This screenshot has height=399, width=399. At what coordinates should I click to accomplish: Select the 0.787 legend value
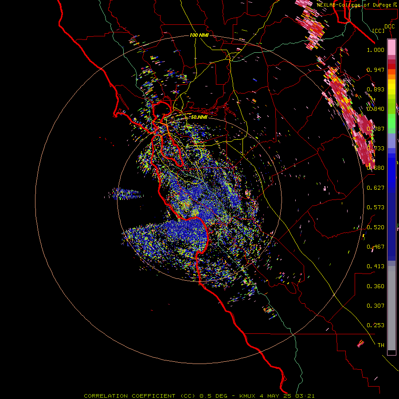click(x=376, y=129)
